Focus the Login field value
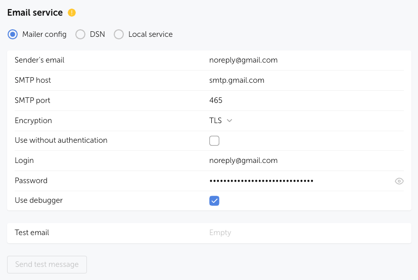 (243, 160)
